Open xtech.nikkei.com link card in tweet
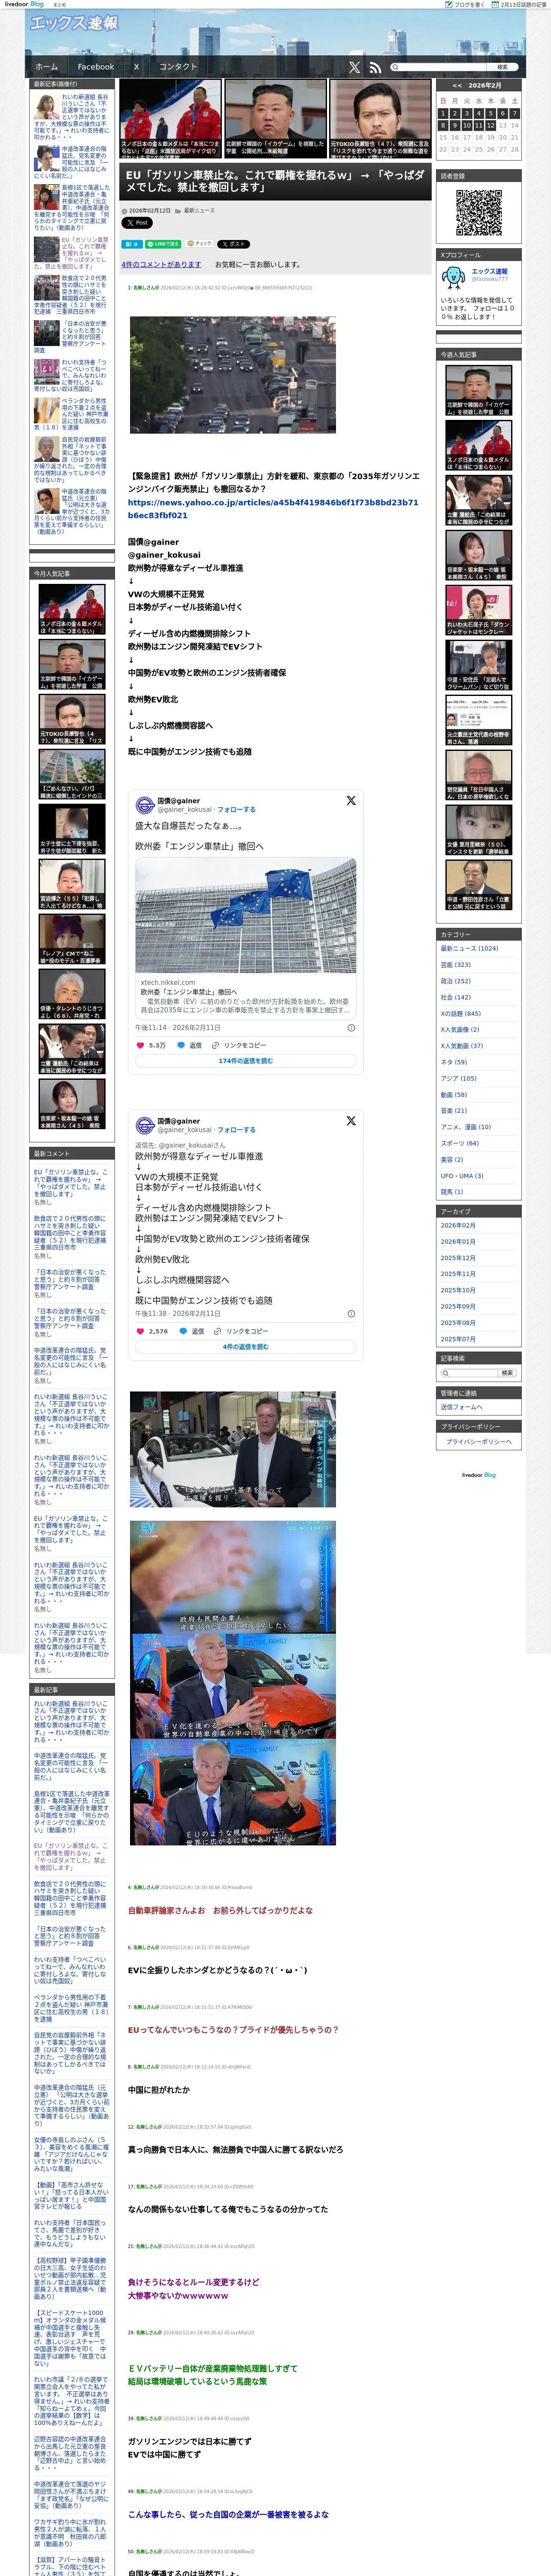 (x=245, y=996)
